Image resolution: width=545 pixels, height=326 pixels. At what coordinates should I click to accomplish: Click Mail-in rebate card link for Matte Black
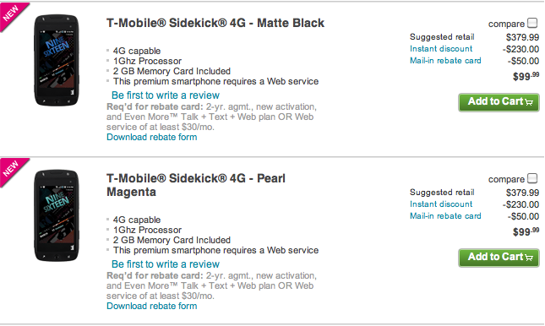[445, 61]
